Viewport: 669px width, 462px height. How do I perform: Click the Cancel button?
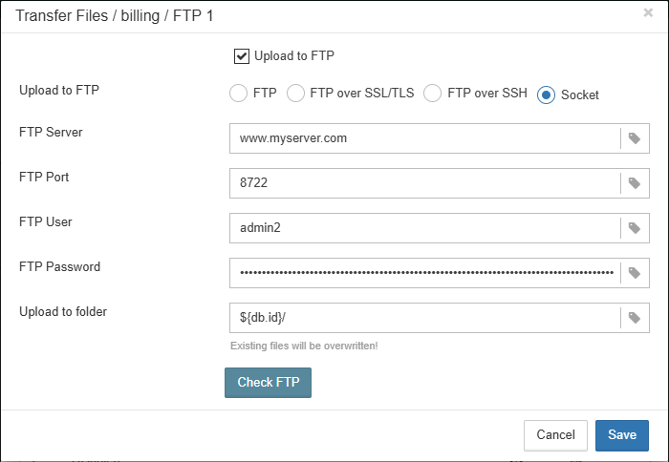(x=555, y=435)
